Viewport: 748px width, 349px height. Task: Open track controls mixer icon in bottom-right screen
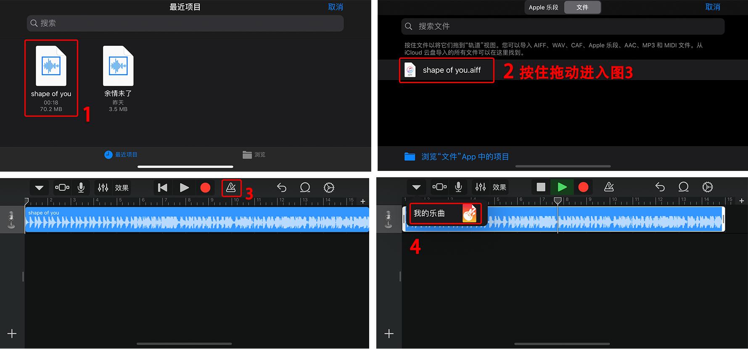pyautogui.click(x=480, y=187)
